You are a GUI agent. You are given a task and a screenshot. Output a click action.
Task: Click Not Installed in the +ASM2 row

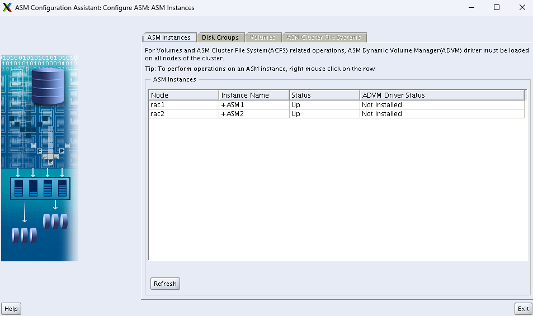coord(442,114)
